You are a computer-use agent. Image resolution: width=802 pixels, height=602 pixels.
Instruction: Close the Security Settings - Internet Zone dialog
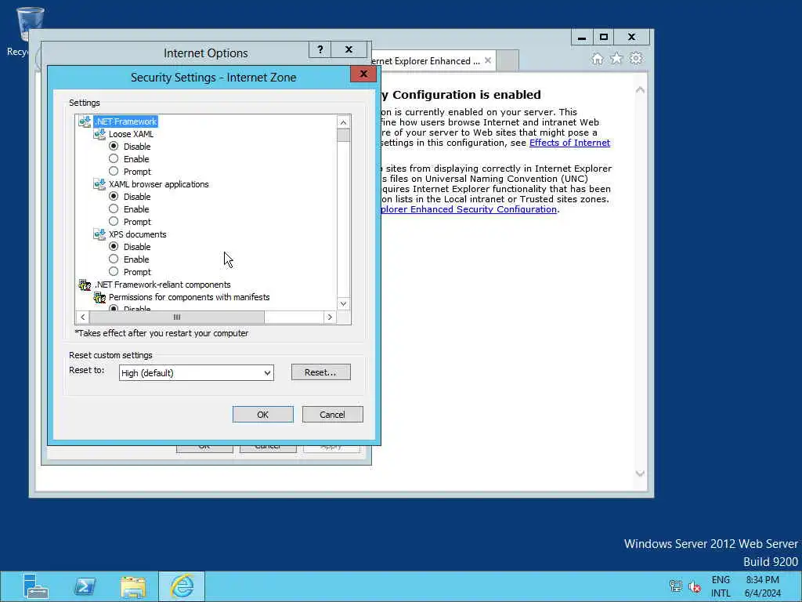coord(363,74)
